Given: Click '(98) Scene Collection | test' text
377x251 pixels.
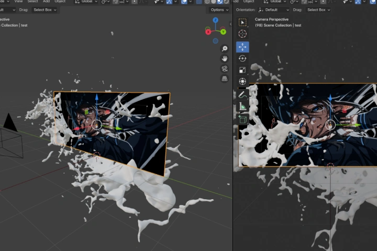Looking at the screenshot, I should pos(278,25).
